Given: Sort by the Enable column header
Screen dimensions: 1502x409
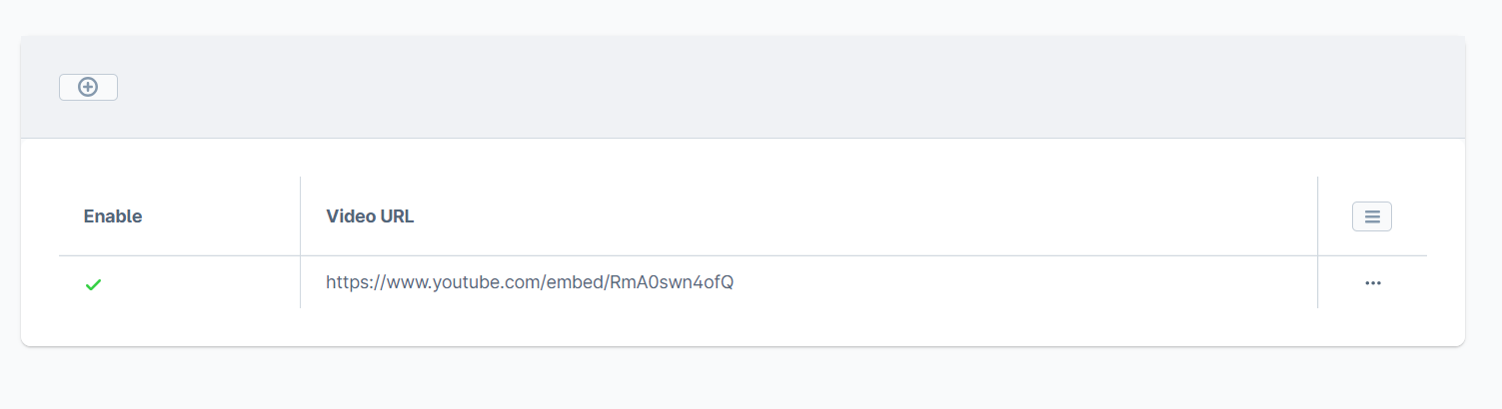Looking at the screenshot, I should click(113, 216).
